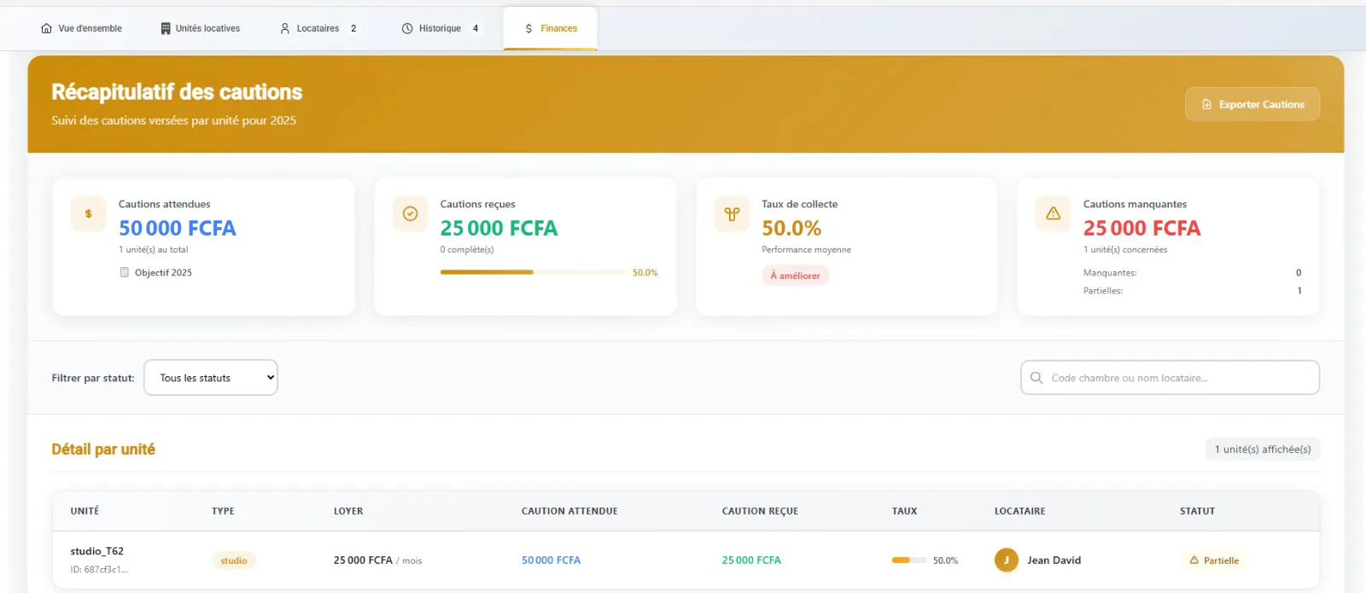Click the CAUTION ATTENDUE column header
Screen dimensions: 1366x593
coord(569,511)
